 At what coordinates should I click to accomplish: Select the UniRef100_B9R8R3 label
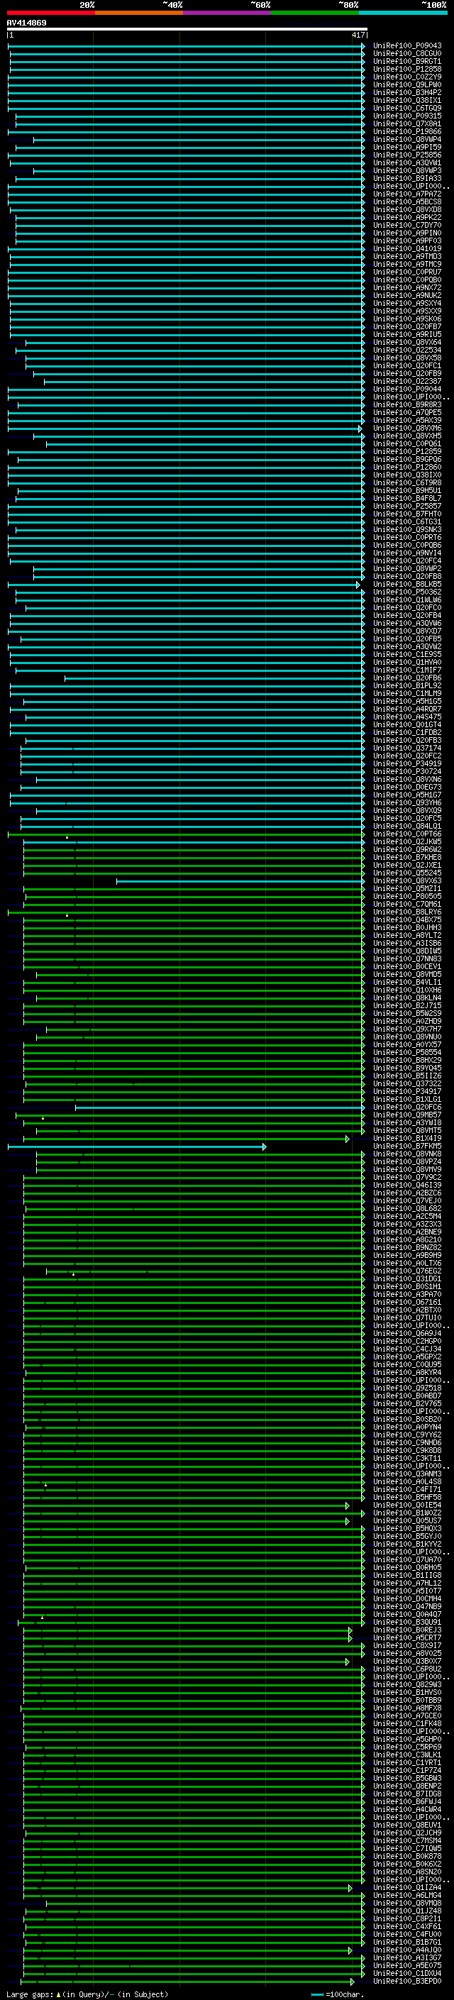click(x=407, y=404)
